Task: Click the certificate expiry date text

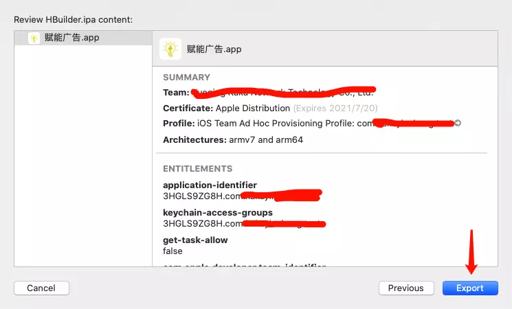Action: pyautogui.click(x=335, y=108)
